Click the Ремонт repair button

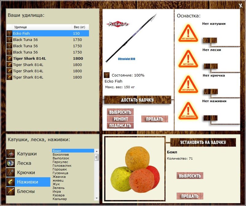pyautogui.click(x=120, y=119)
